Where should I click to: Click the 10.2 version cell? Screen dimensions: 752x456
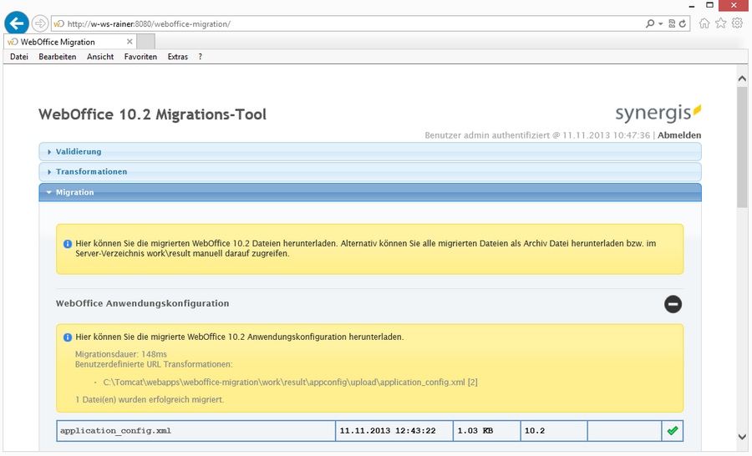tap(554, 431)
